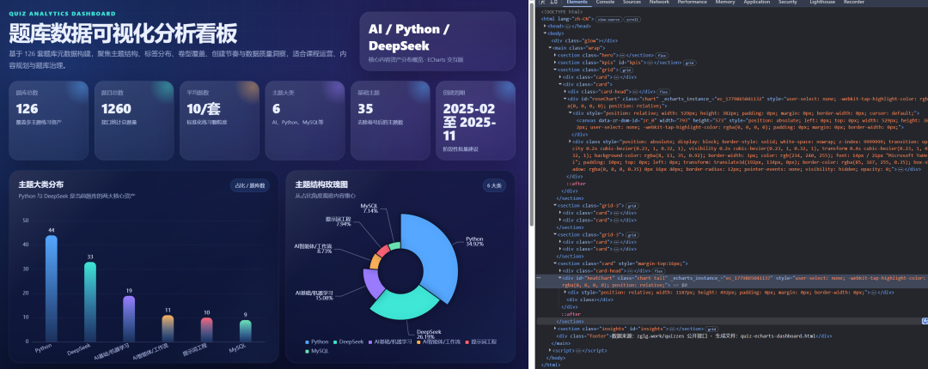Click the teal DeepSeek bar in bar chart
Screen dimensions: 928x369
90,301
